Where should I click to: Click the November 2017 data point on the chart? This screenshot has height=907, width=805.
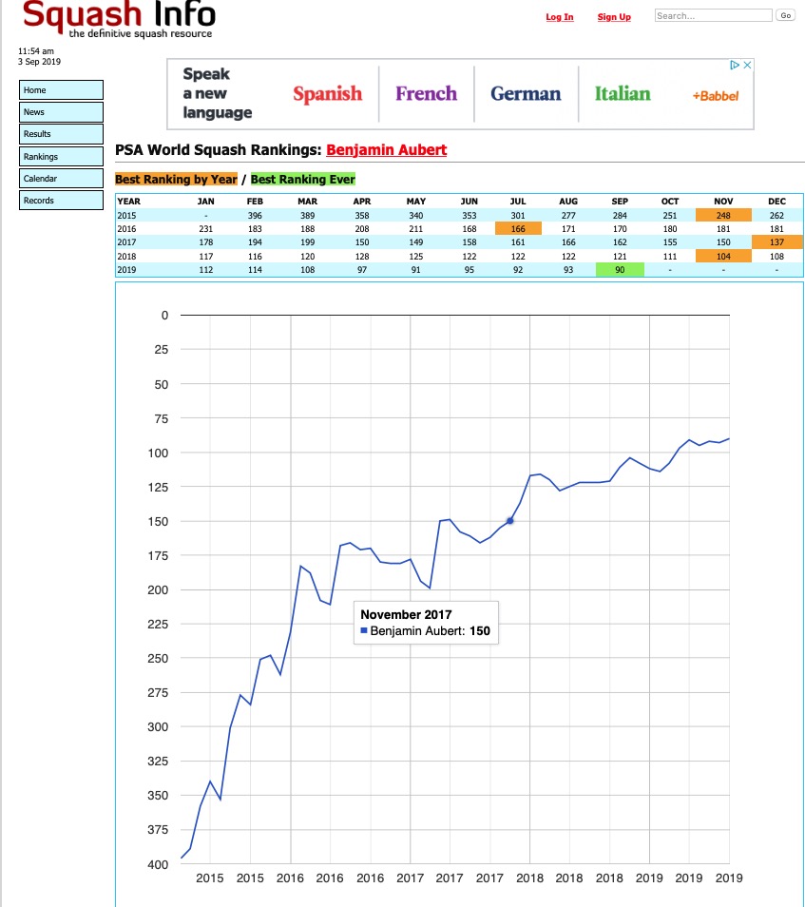coord(510,520)
